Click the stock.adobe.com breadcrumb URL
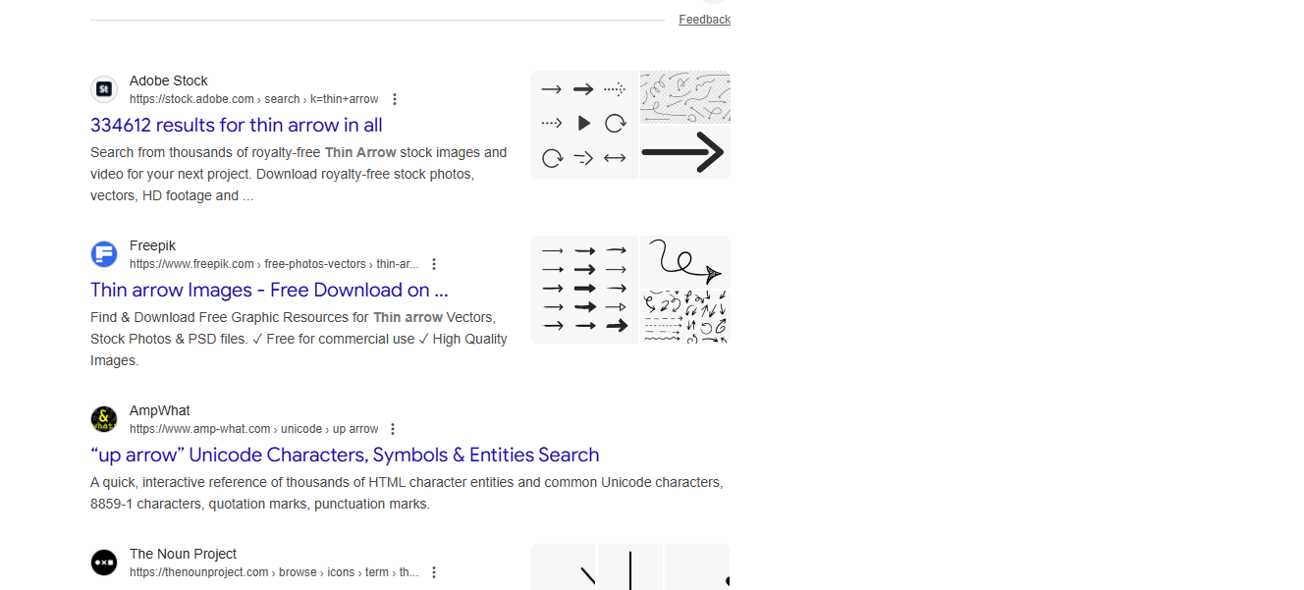This screenshot has height=590, width=1304. (253, 99)
